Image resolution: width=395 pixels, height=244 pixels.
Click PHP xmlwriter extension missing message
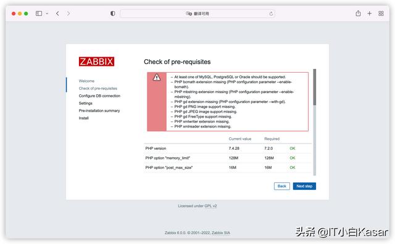pyautogui.click(x=202, y=121)
